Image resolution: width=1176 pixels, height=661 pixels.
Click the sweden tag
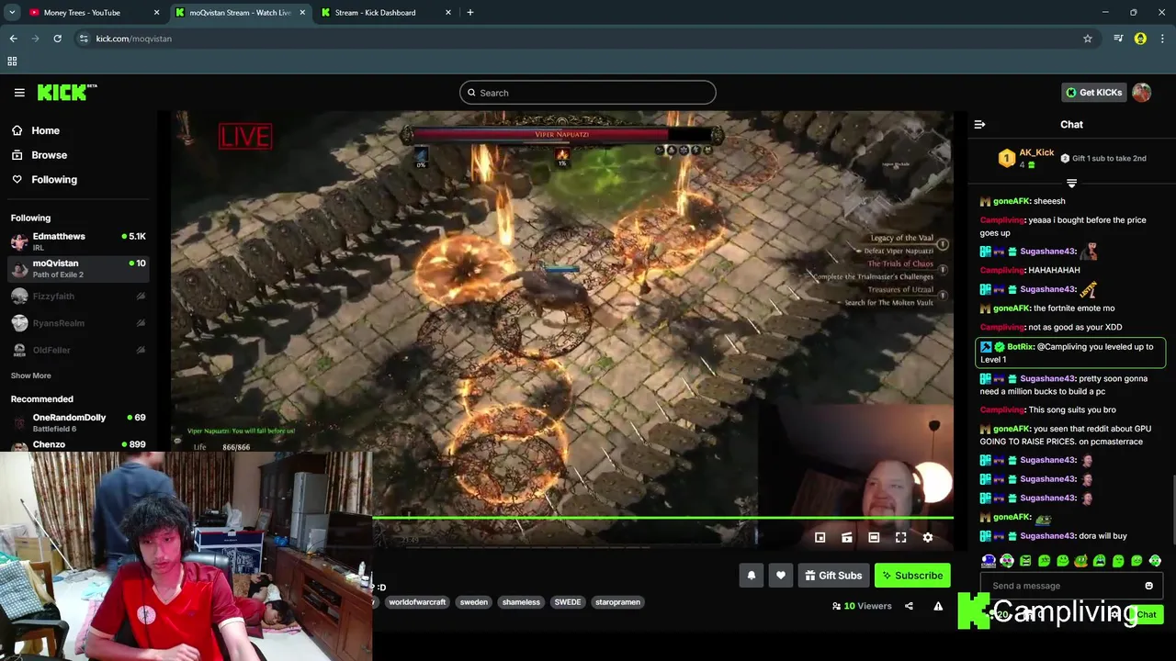pos(473,602)
